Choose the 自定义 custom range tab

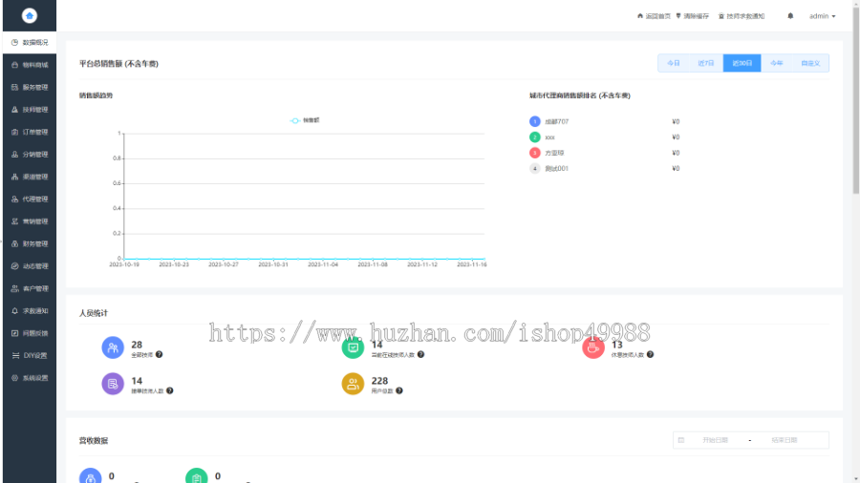point(810,63)
